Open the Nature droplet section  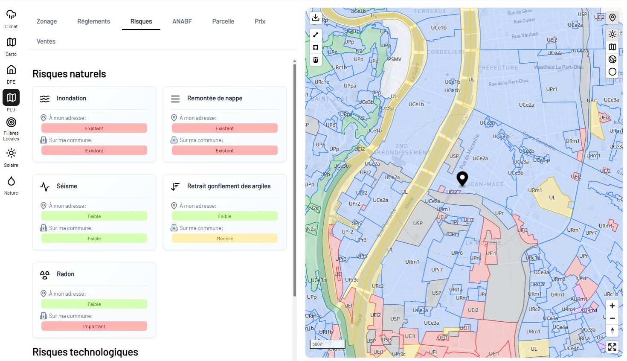coord(11,185)
